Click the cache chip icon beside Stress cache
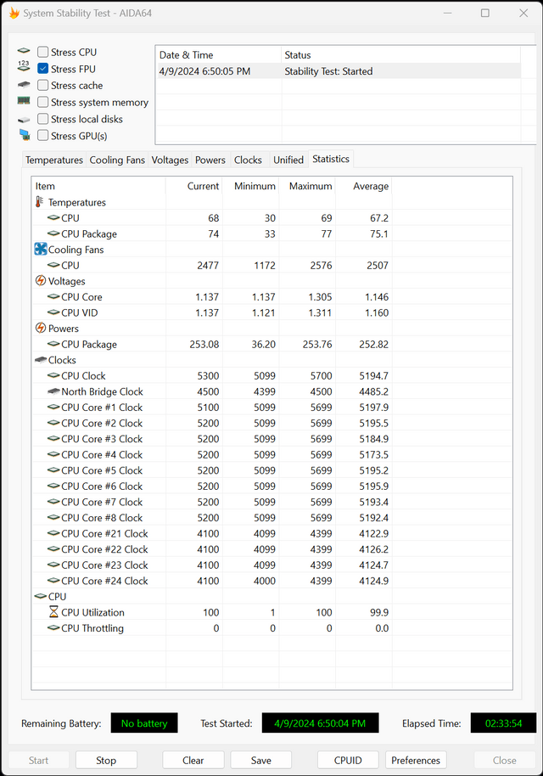 [x=24, y=85]
